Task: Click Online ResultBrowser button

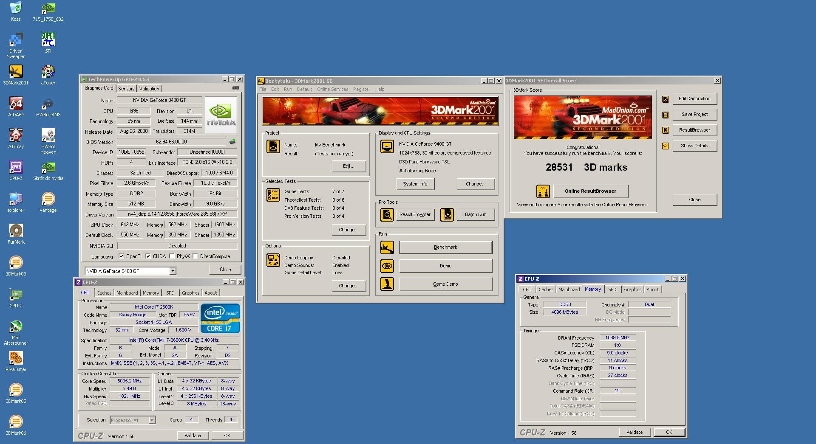Action: pos(590,191)
